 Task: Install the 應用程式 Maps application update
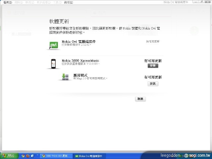(x=153, y=84)
